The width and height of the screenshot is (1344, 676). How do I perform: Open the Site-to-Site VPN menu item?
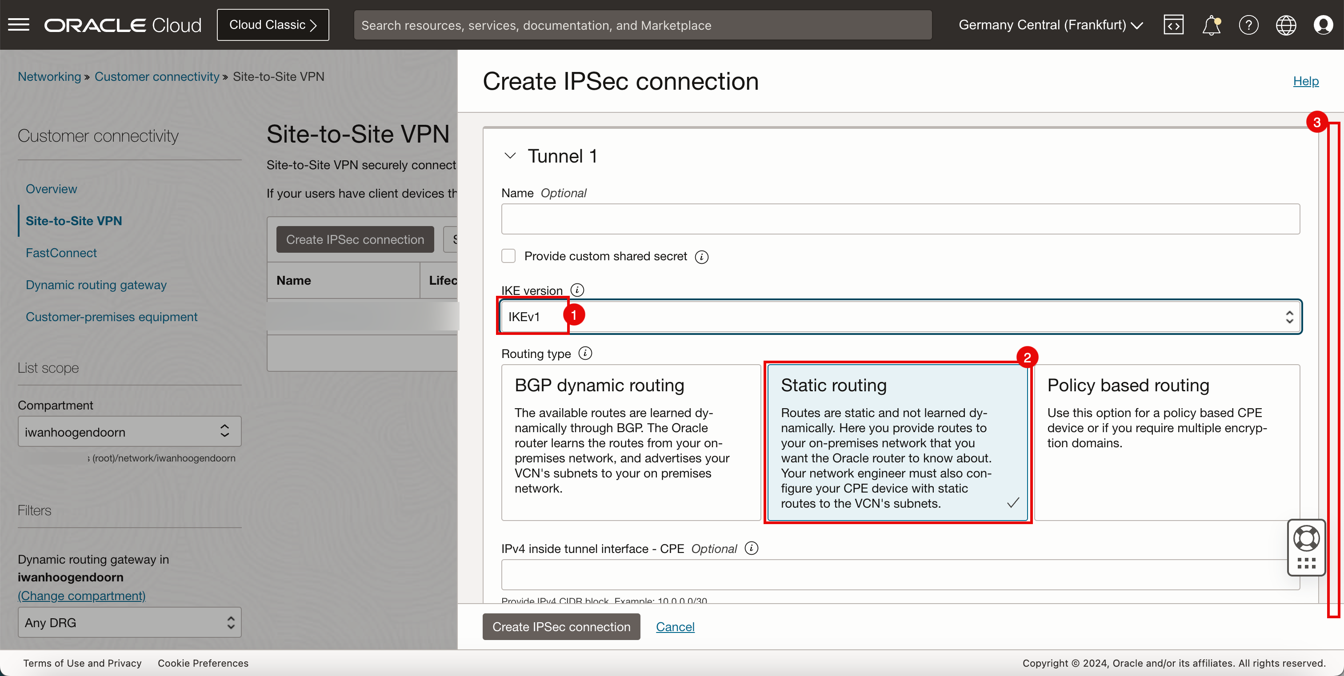coord(74,221)
